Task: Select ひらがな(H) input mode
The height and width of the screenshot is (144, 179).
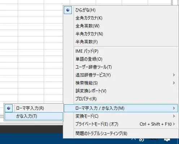Action: (121, 10)
